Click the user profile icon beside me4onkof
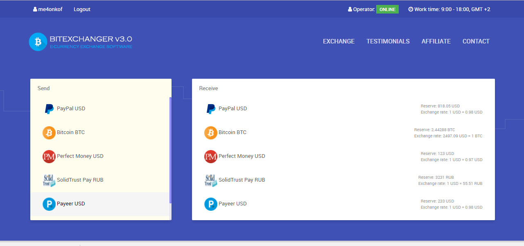 [x=35, y=9]
